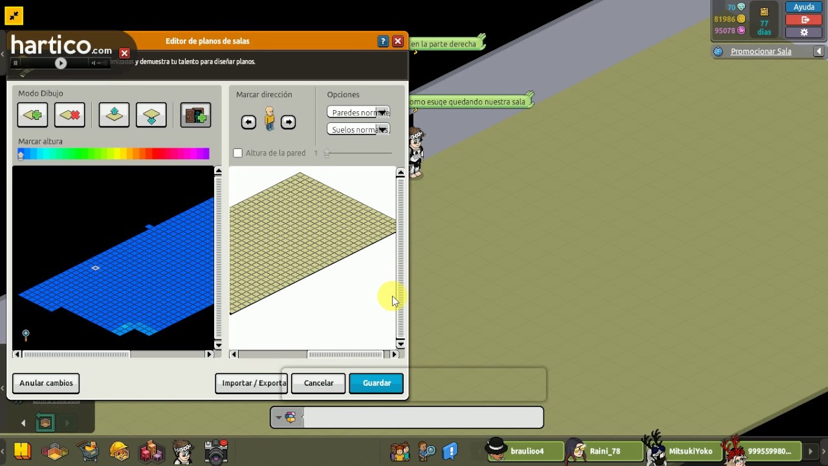Image resolution: width=828 pixels, height=466 pixels.
Task: Select the add tile drawing tool
Action: coord(32,115)
